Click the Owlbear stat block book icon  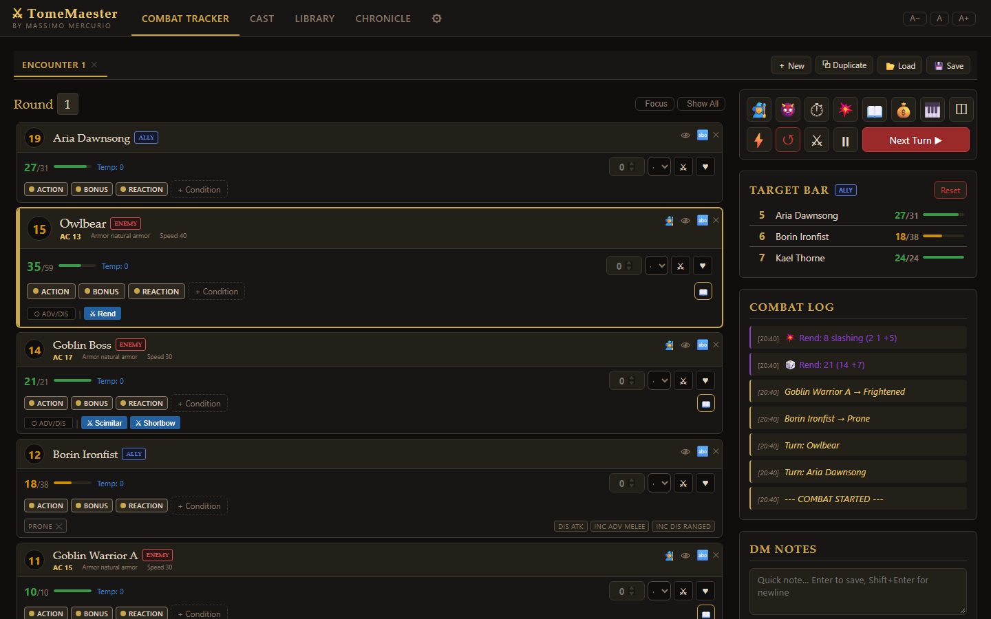703,292
